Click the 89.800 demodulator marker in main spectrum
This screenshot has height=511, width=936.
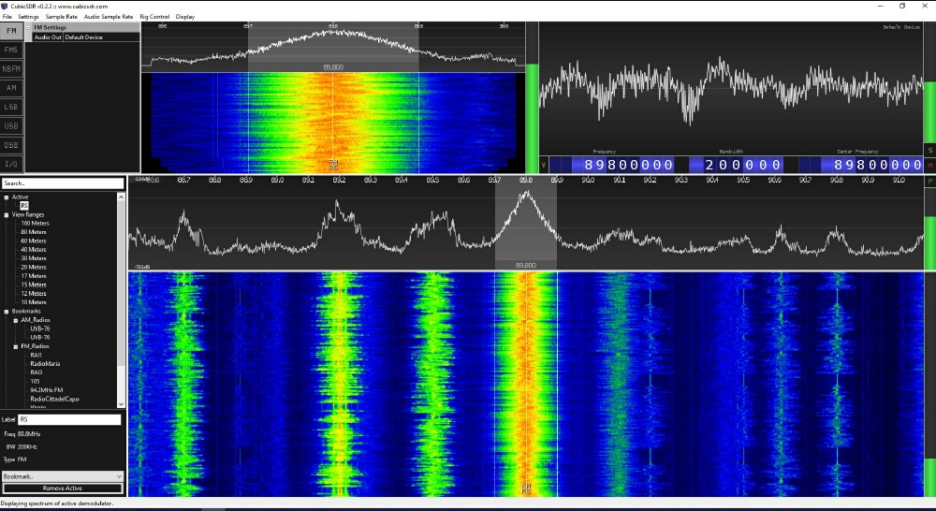525,265
